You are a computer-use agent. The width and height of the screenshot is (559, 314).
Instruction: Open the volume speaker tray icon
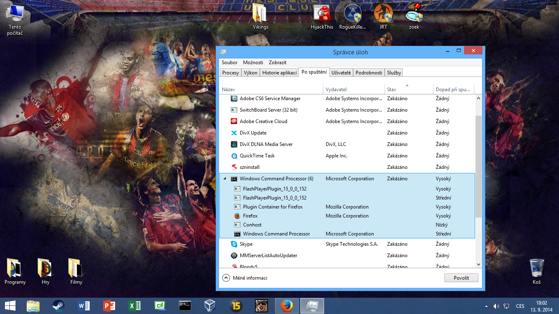coord(496,306)
